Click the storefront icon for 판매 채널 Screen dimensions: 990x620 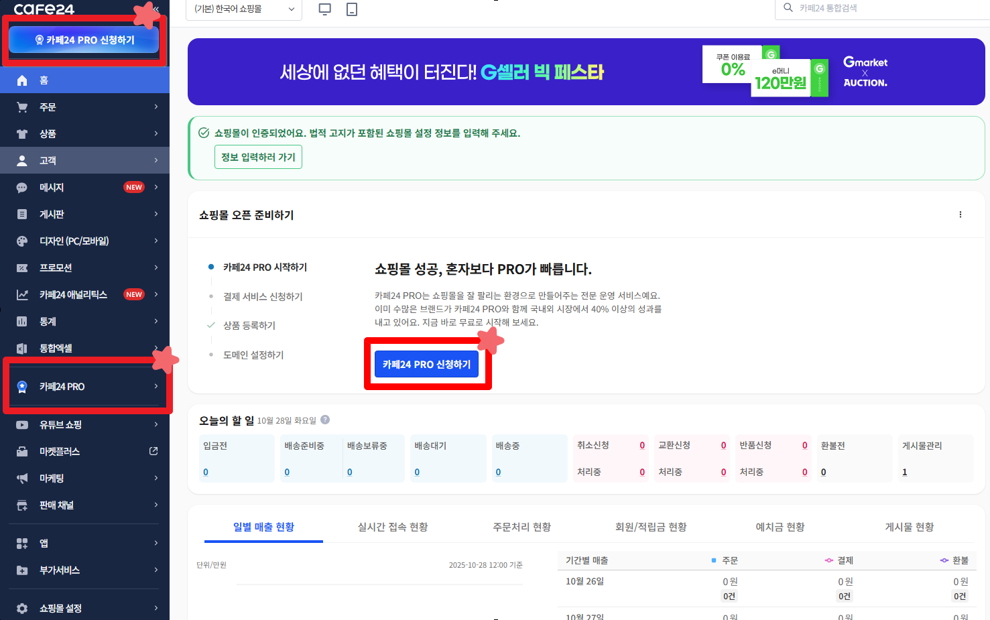click(x=22, y=505)
